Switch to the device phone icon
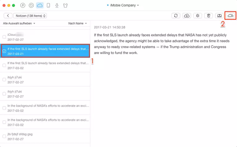The image size is (237, 147). (x=48, y=5)
